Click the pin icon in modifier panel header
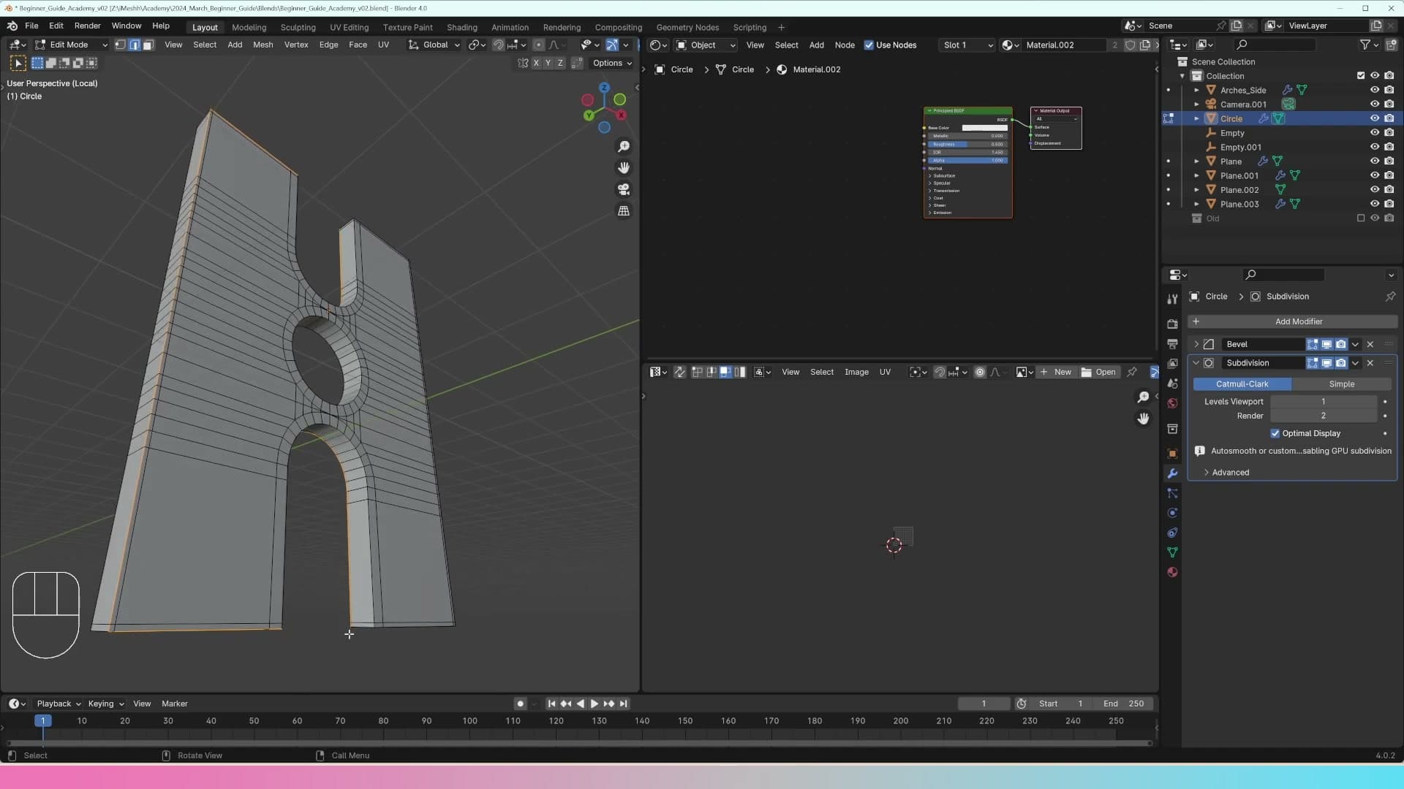 [x=1390, y=297]
